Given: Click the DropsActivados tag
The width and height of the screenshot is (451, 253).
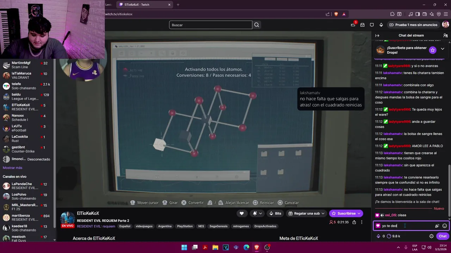Looking at the screenshot, I should coord(265,226).
